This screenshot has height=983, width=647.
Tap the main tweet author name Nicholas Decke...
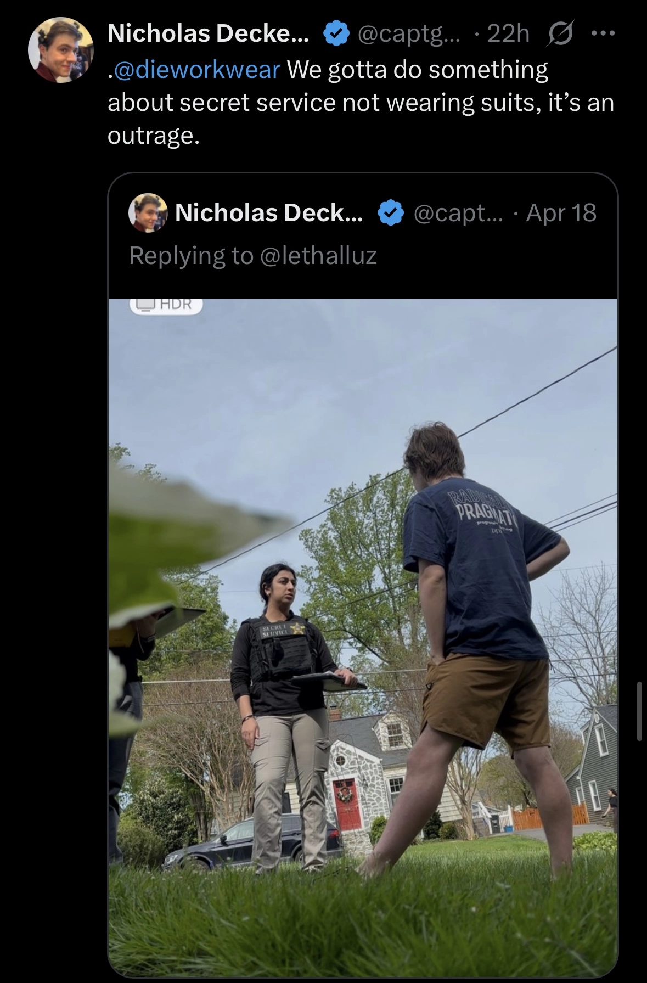coord(209,34)
